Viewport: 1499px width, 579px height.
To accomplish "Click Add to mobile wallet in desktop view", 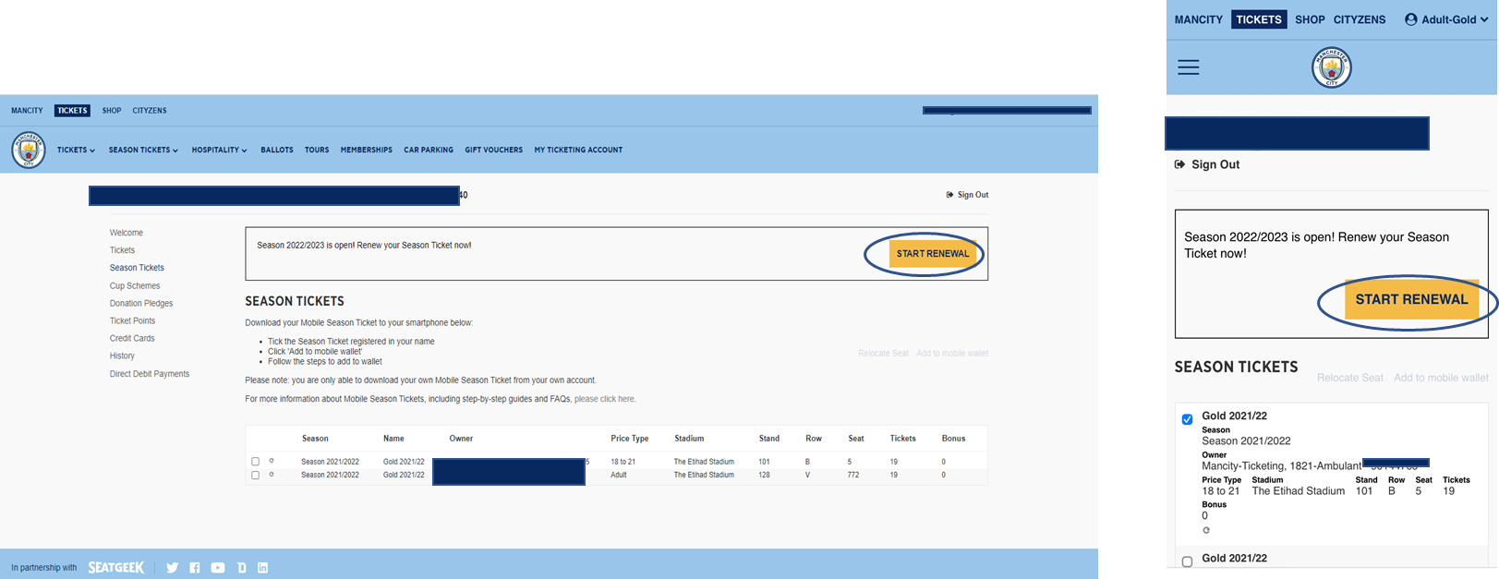I will (952, 354).
